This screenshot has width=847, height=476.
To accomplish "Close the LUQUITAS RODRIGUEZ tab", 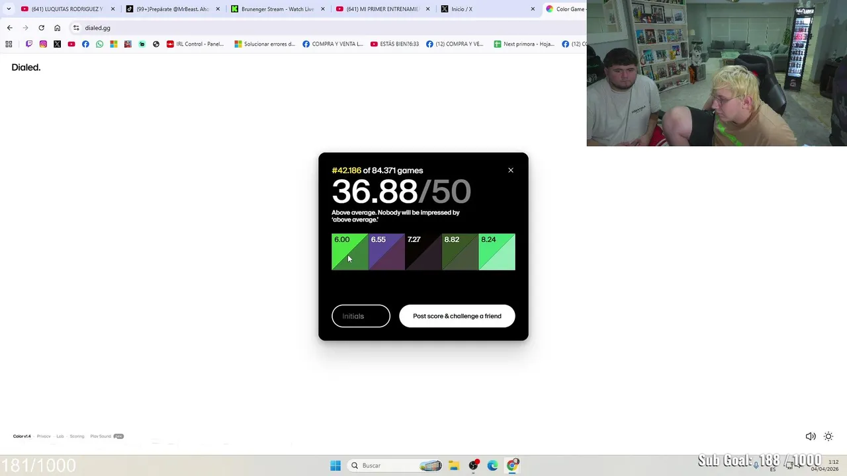I will [x=112, y=9].
